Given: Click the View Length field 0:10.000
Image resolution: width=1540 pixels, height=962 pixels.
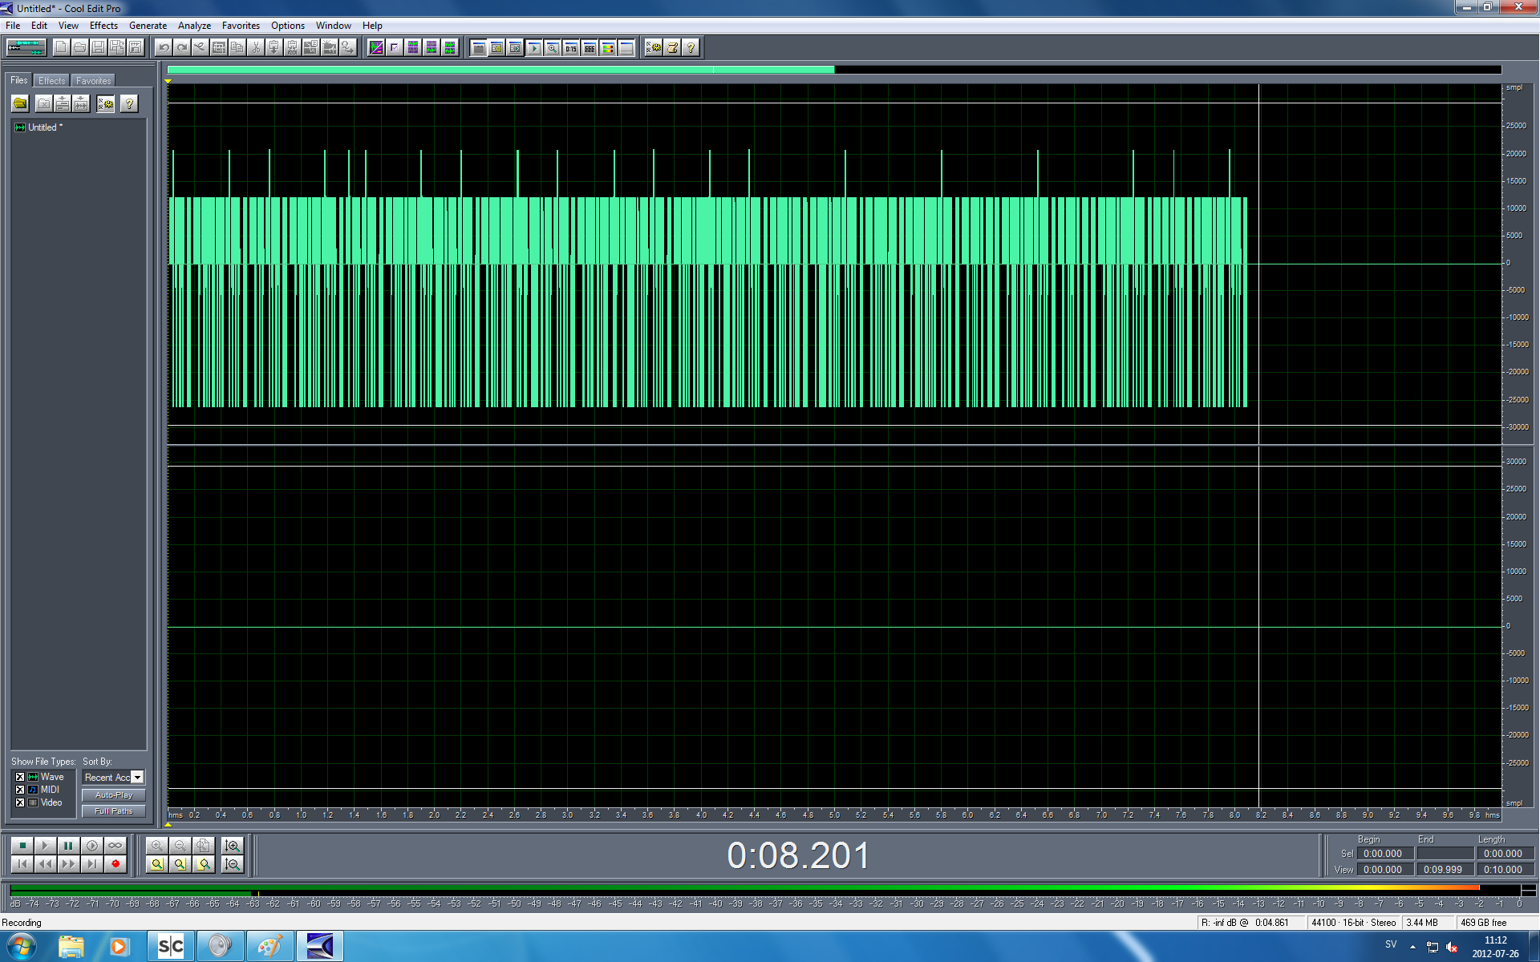Looking at the screenshot, I should coord(1505,870).
